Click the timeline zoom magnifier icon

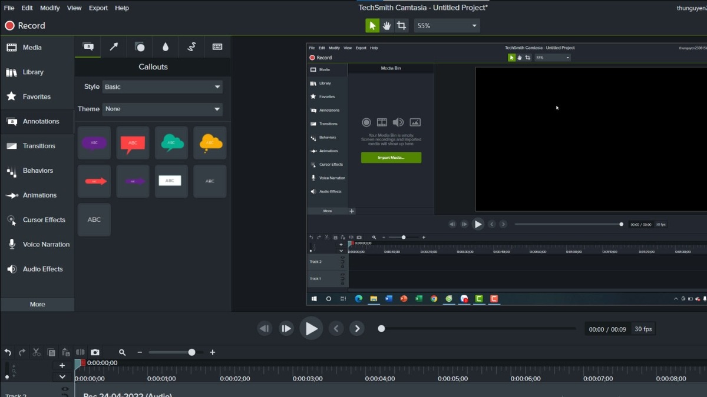pyautogui.click(x=122, y=352)
